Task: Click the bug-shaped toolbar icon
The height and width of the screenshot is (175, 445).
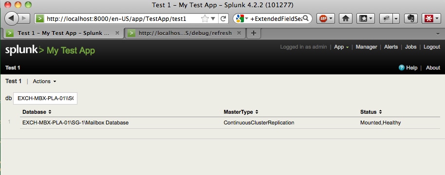Action: tap(386, 19)
